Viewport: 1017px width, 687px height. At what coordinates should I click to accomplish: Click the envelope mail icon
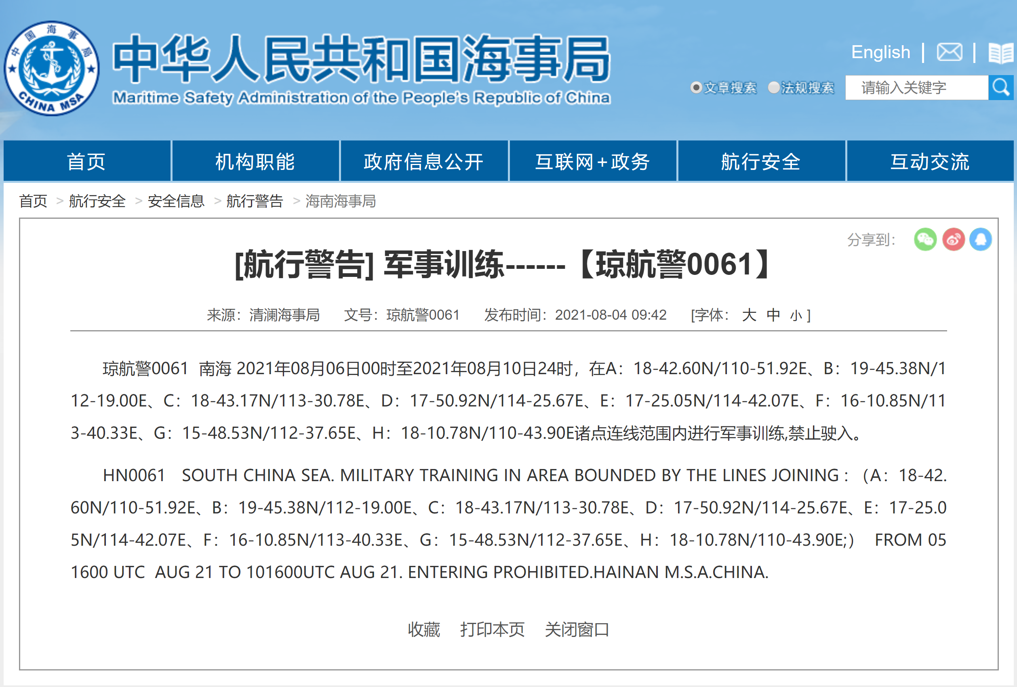[x=949, y=52]
